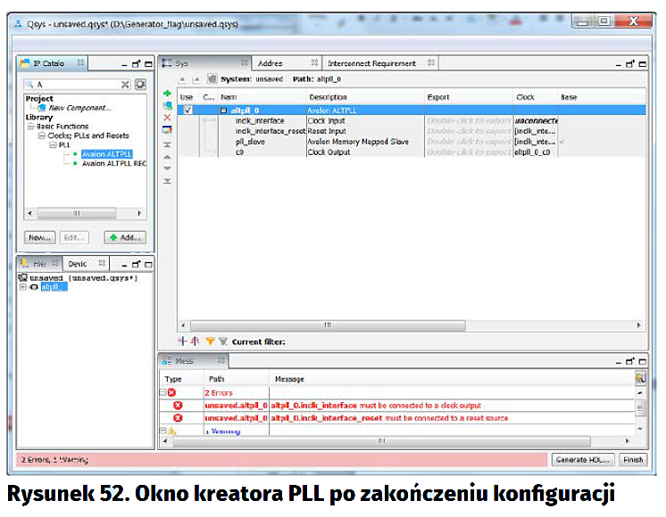
Task: Toggle the Use checkbox for altpll_0
Action: [187, 110]
